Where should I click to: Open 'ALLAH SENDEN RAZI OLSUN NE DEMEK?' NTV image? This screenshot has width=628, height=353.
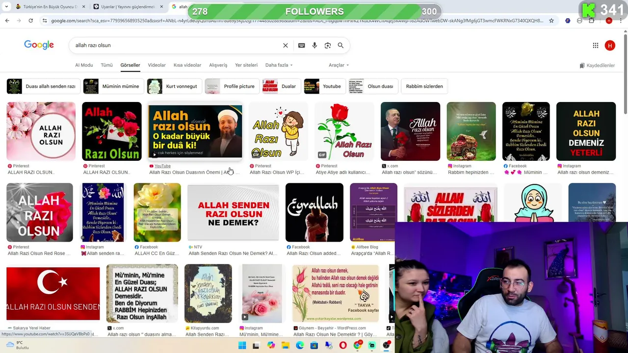(233, 212)
